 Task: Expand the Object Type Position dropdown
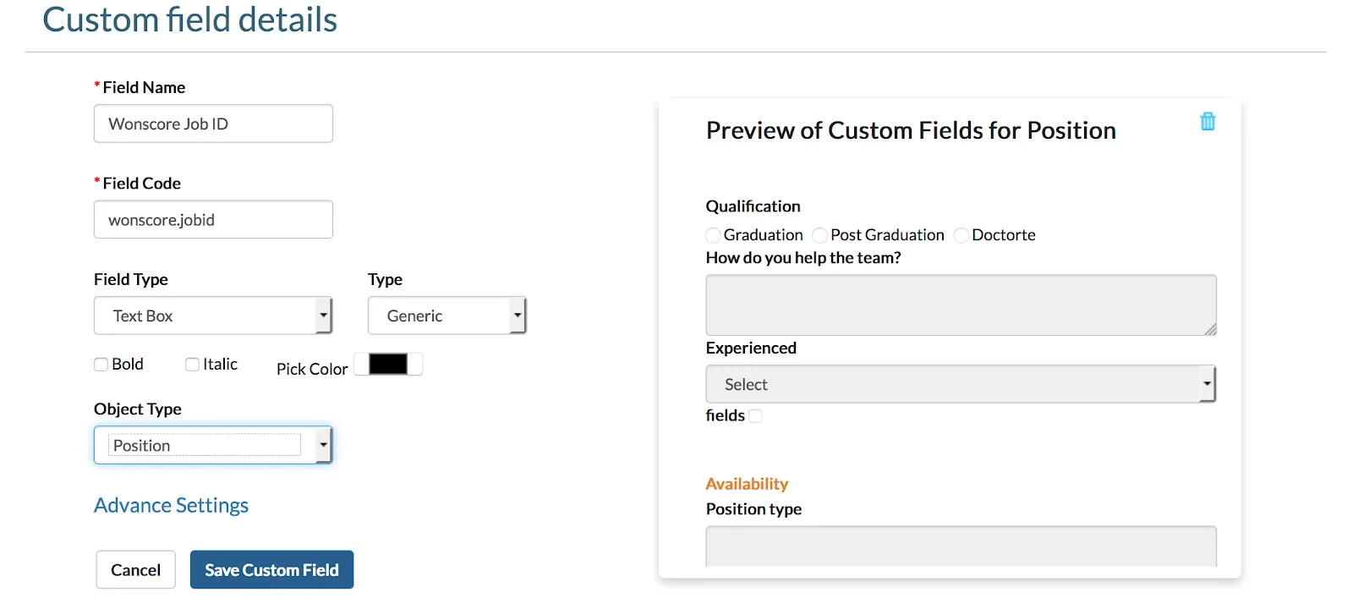212,446
